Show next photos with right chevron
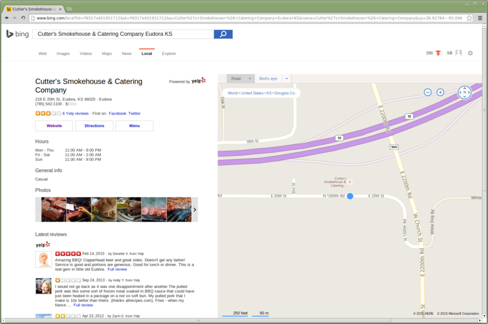Viewport: 488px width, 324px height. pyautogui.click(x=195, y=210)
